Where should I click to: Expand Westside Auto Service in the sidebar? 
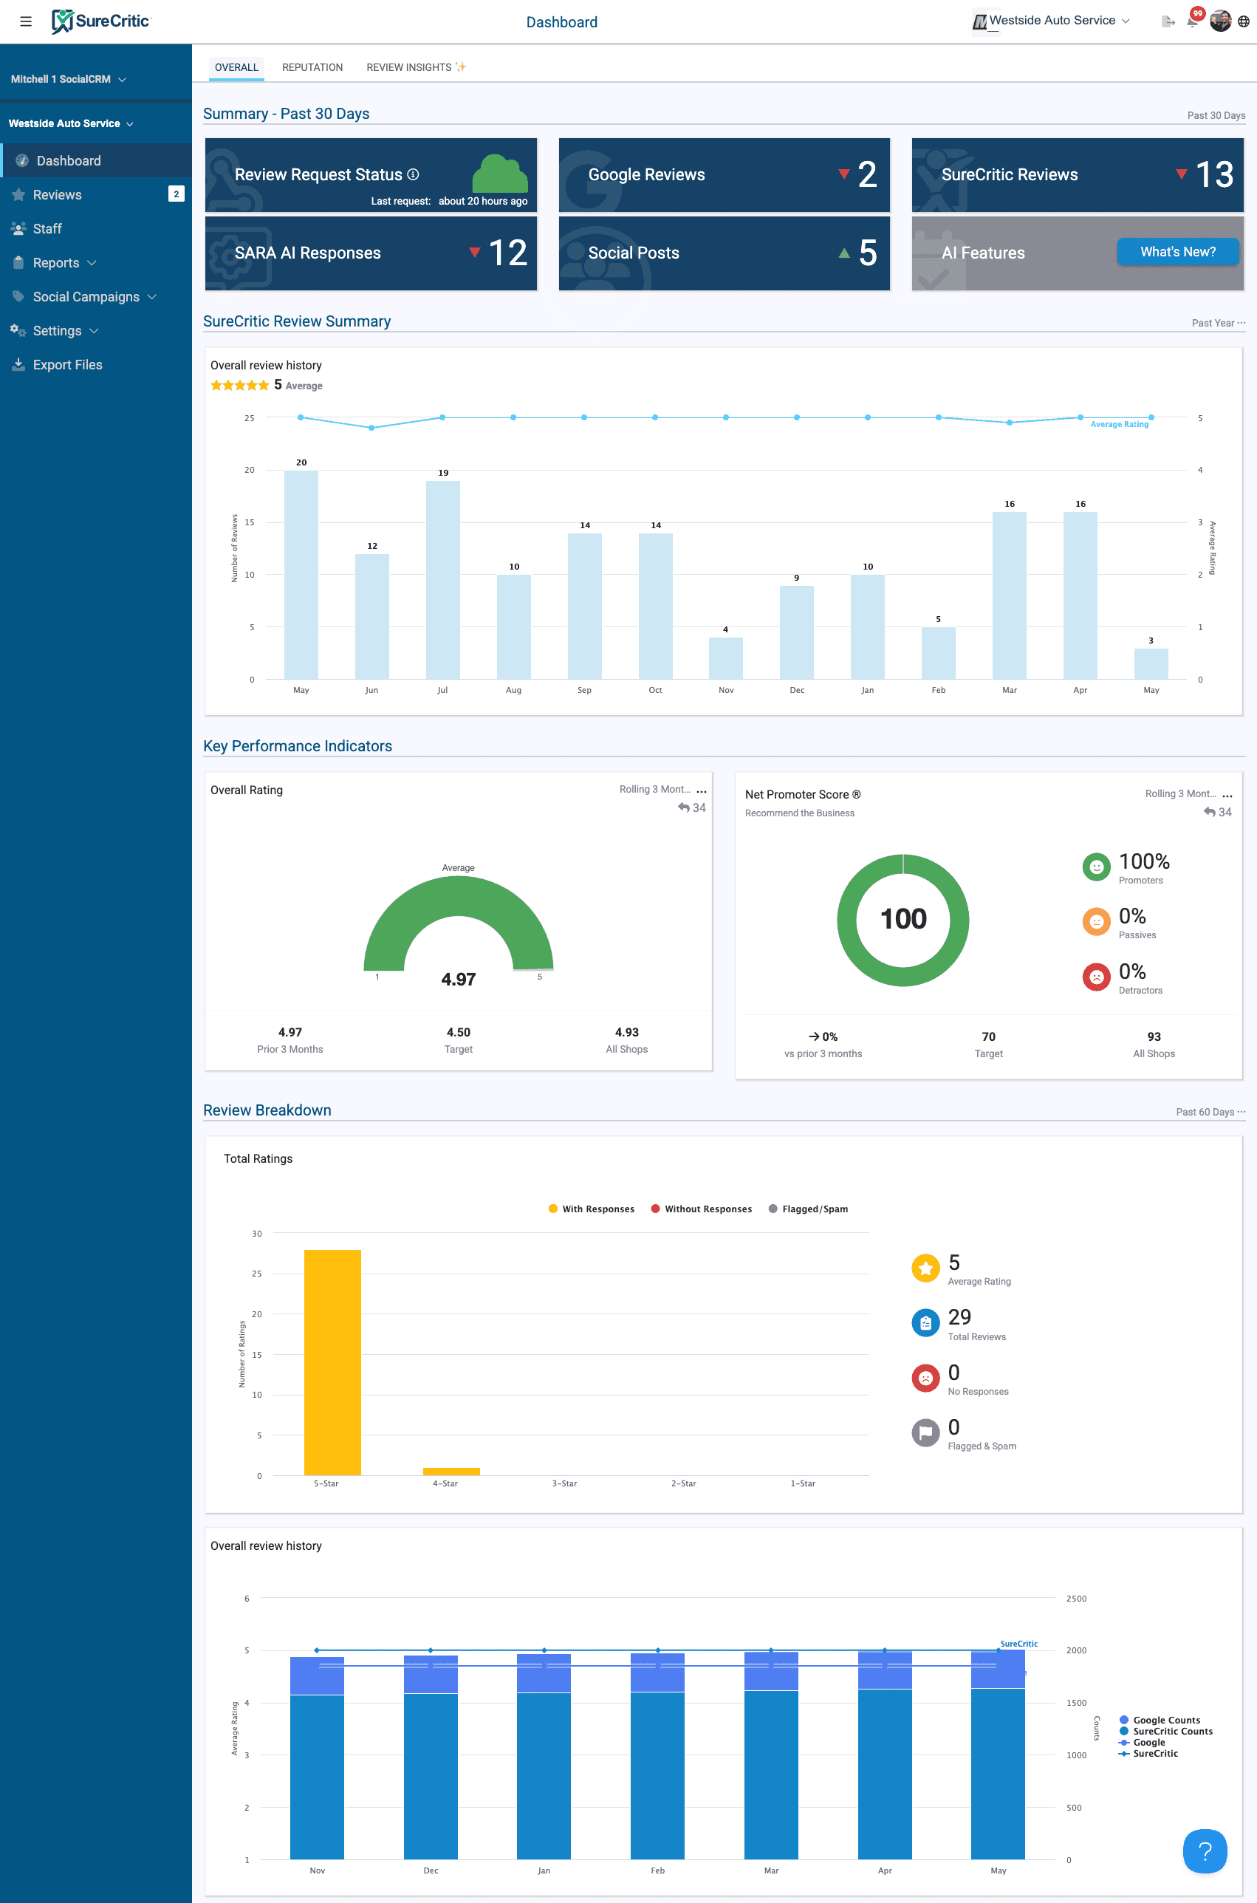[x=71, y=123]
